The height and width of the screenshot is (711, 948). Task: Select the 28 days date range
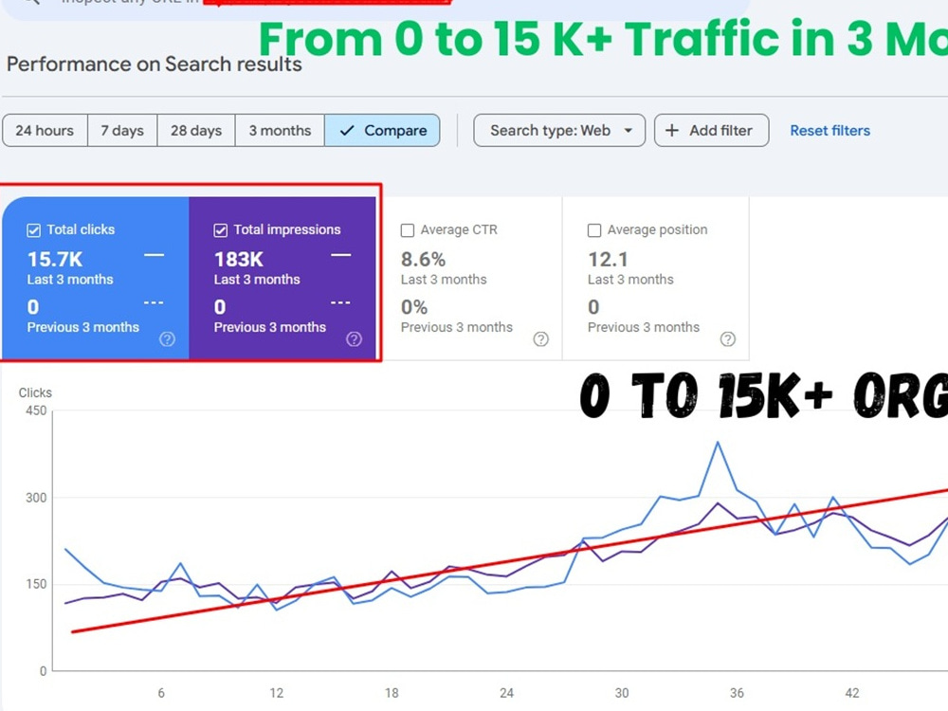point(196,131)
